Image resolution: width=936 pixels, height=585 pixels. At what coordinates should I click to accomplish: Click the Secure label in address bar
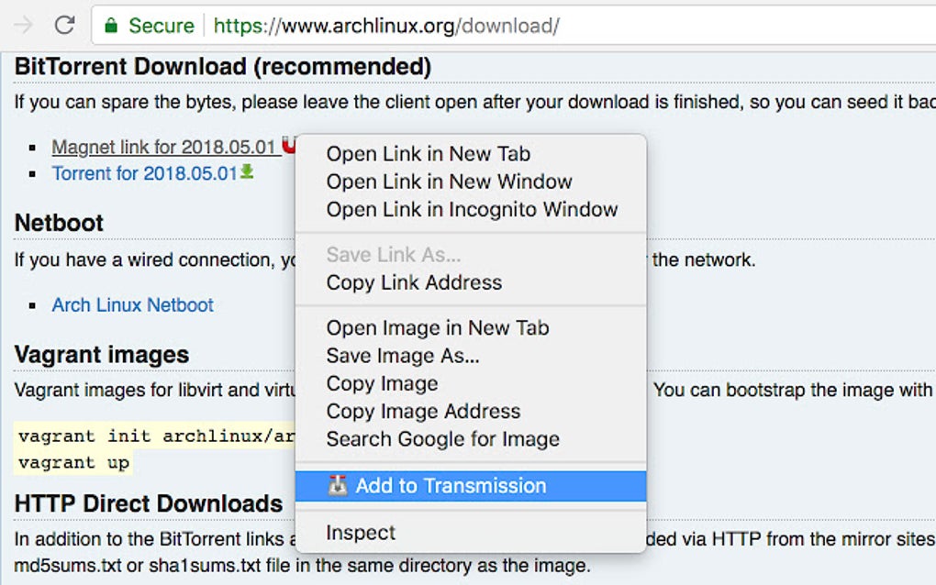[x=162, y=26]
